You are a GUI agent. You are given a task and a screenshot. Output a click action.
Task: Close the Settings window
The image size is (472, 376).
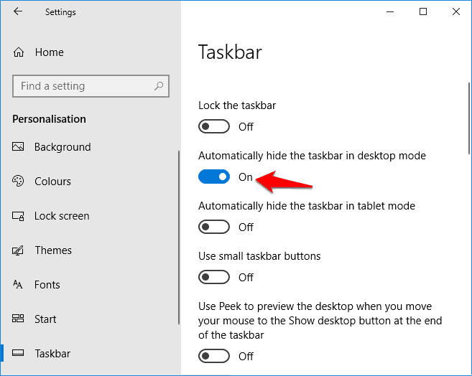click(456, 11)
